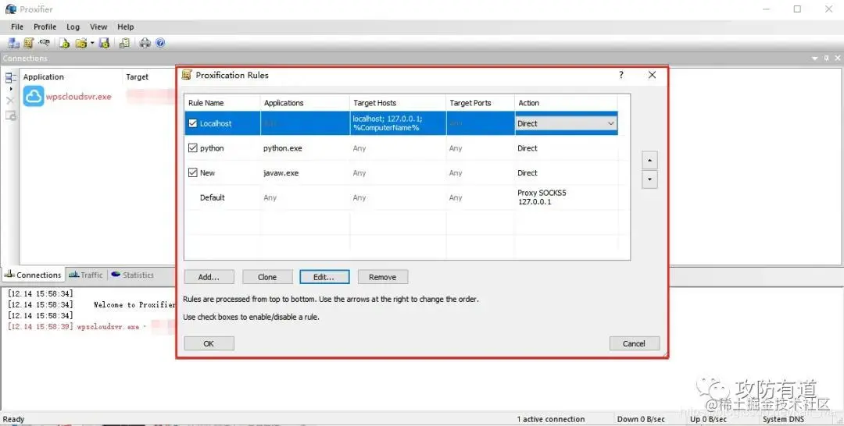Open Name Resolution (.com) toolbar icon
Viewport: 844px width, 426px height.
(x=44, y=43)
